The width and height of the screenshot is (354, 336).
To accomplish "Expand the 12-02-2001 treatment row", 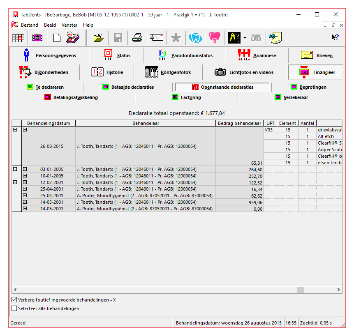I will [25, 182].
